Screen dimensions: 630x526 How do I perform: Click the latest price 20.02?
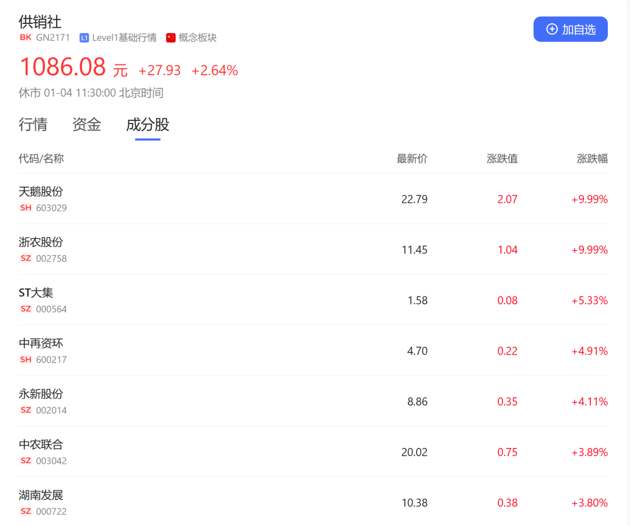414,452
